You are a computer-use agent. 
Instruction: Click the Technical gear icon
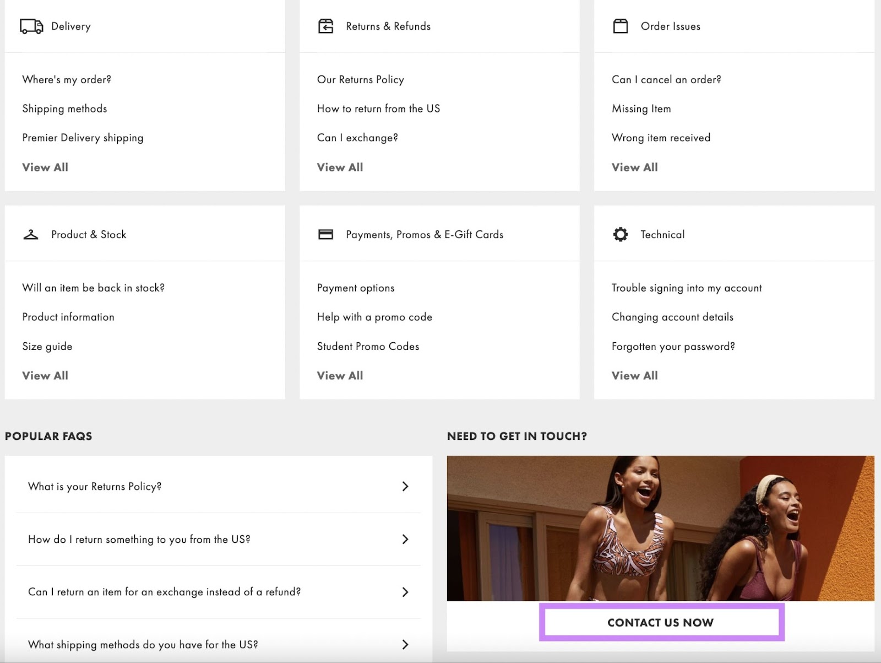click(621, 234)
